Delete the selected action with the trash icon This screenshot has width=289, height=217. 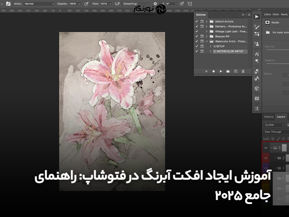pyautogui.click(x=243, y=72)
